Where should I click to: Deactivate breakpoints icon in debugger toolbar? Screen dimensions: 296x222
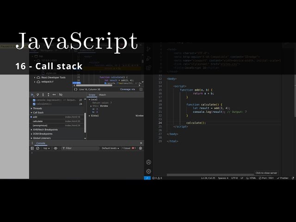(61, 94)
